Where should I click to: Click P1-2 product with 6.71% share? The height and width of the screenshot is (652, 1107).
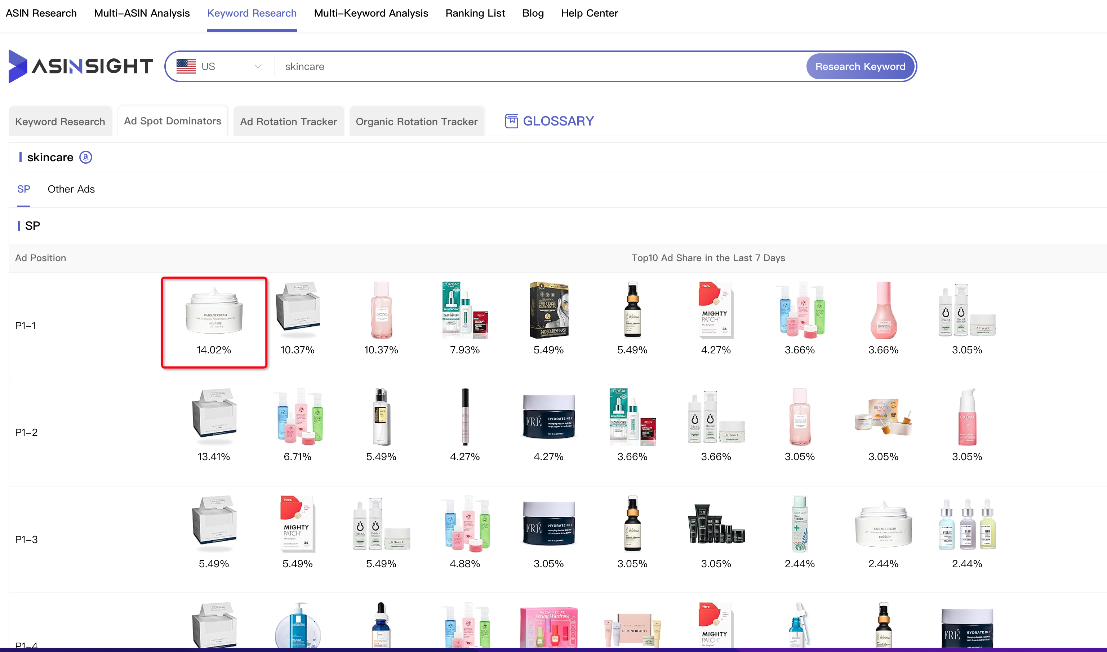pos(297,417)
